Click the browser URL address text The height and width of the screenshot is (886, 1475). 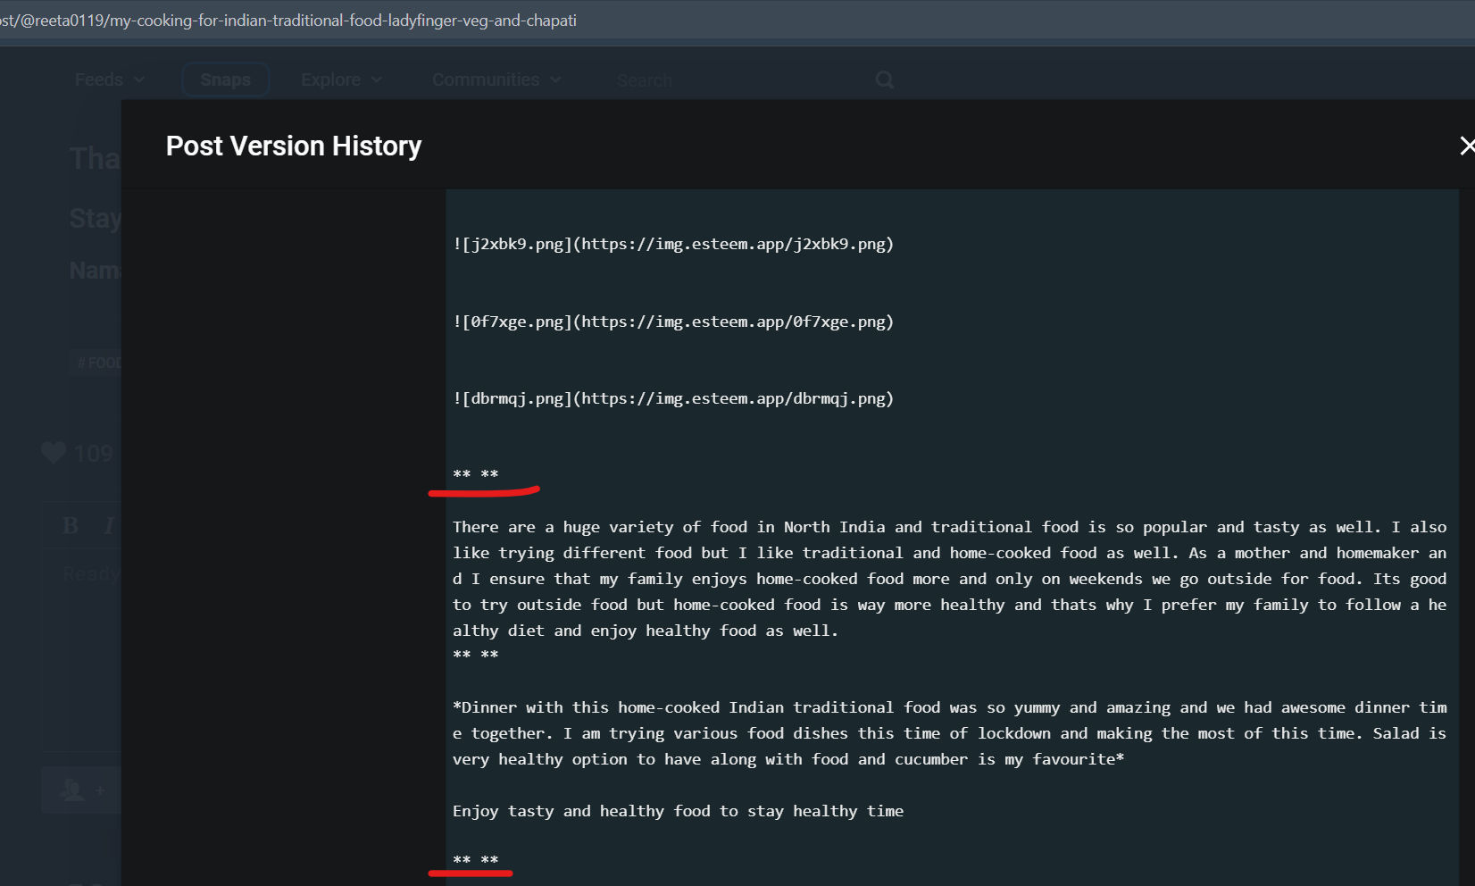[x=288, y=20]
